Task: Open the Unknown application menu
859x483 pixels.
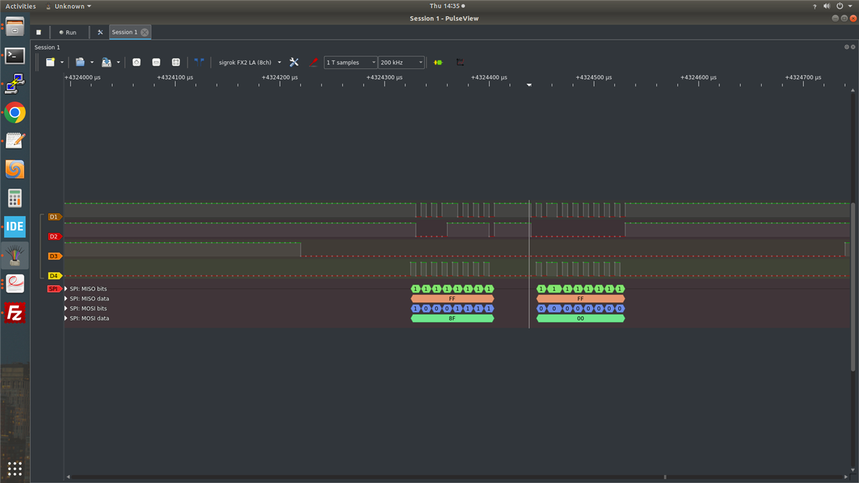Action: tap(69, 6)
